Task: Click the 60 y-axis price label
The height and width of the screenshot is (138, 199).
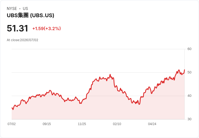Action: pos(189,49)
